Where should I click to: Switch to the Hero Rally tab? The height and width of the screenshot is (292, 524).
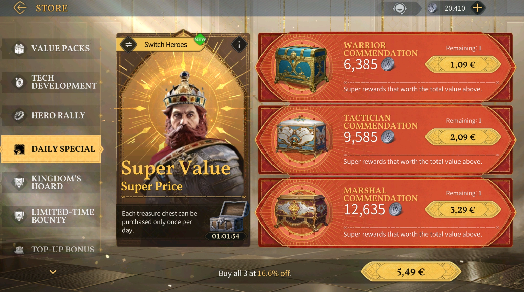51,115
